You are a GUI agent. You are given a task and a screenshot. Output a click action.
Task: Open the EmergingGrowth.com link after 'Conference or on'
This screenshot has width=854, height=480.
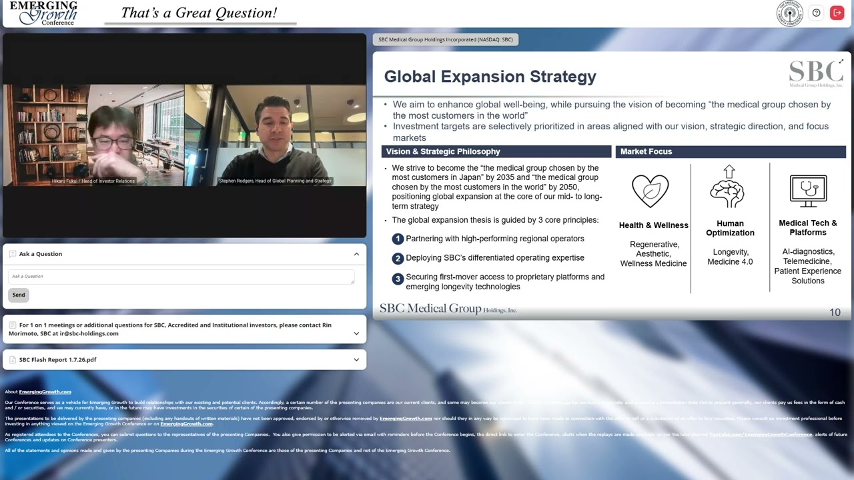pos(186,424)
